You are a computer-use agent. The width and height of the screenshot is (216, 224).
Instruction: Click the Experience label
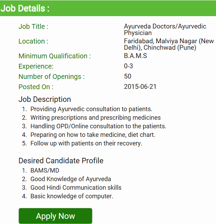point(36,67)
